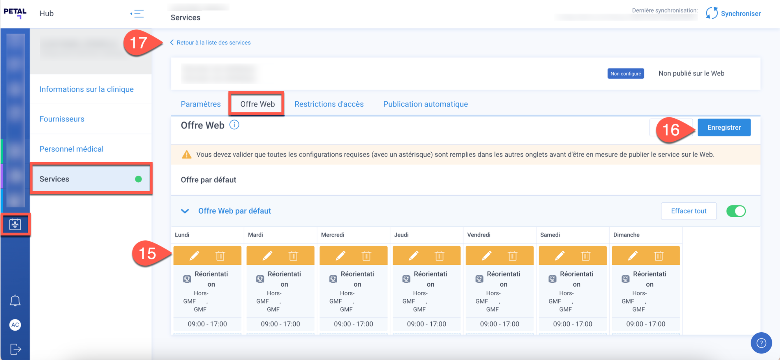Click the logout icon
The width and height of the screenshot is (780, 360).
coord(15,349)
